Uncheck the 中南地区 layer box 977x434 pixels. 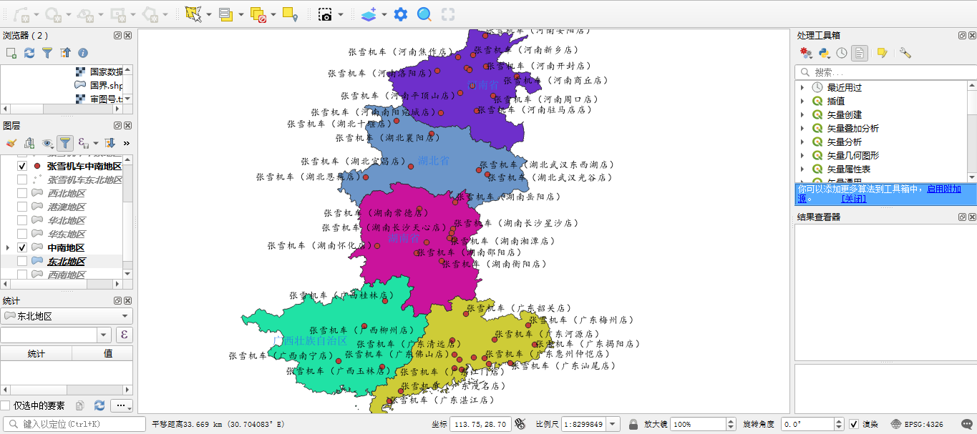point(22,247)
